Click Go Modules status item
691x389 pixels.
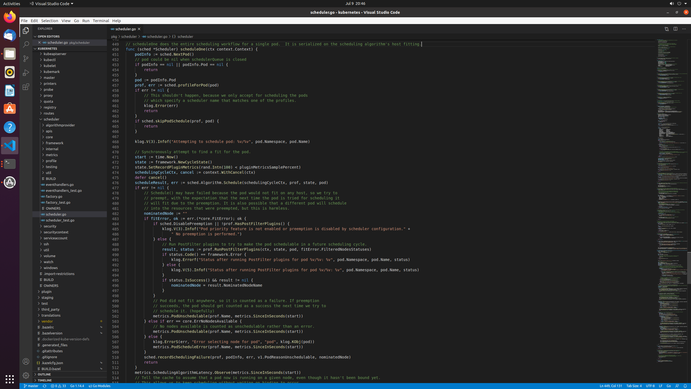click(x=99, y=386)
